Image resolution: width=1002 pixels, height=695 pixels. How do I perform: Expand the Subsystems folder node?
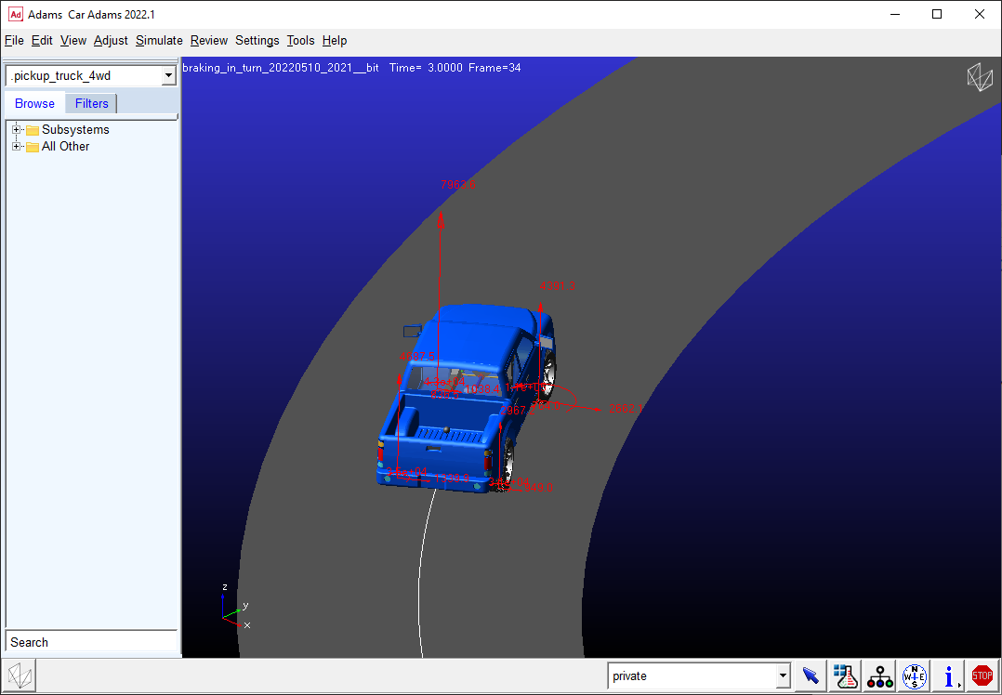pyautogui.click(x=16, y=130)
